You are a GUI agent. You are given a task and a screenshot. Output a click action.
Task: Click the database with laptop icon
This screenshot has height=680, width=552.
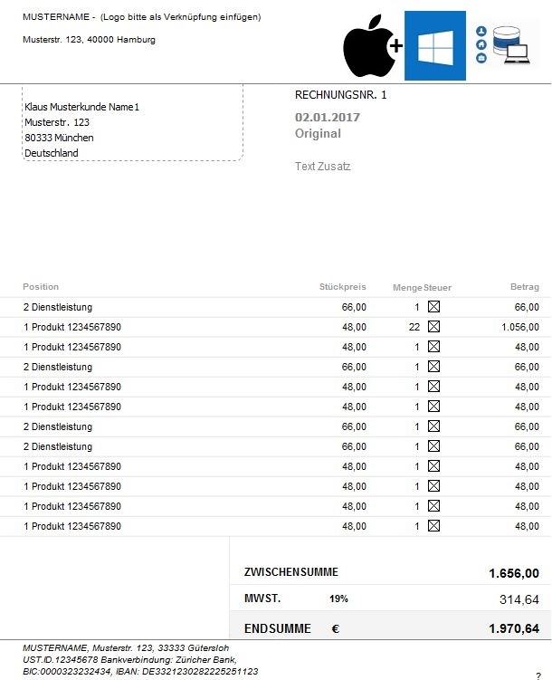(511, 45)
